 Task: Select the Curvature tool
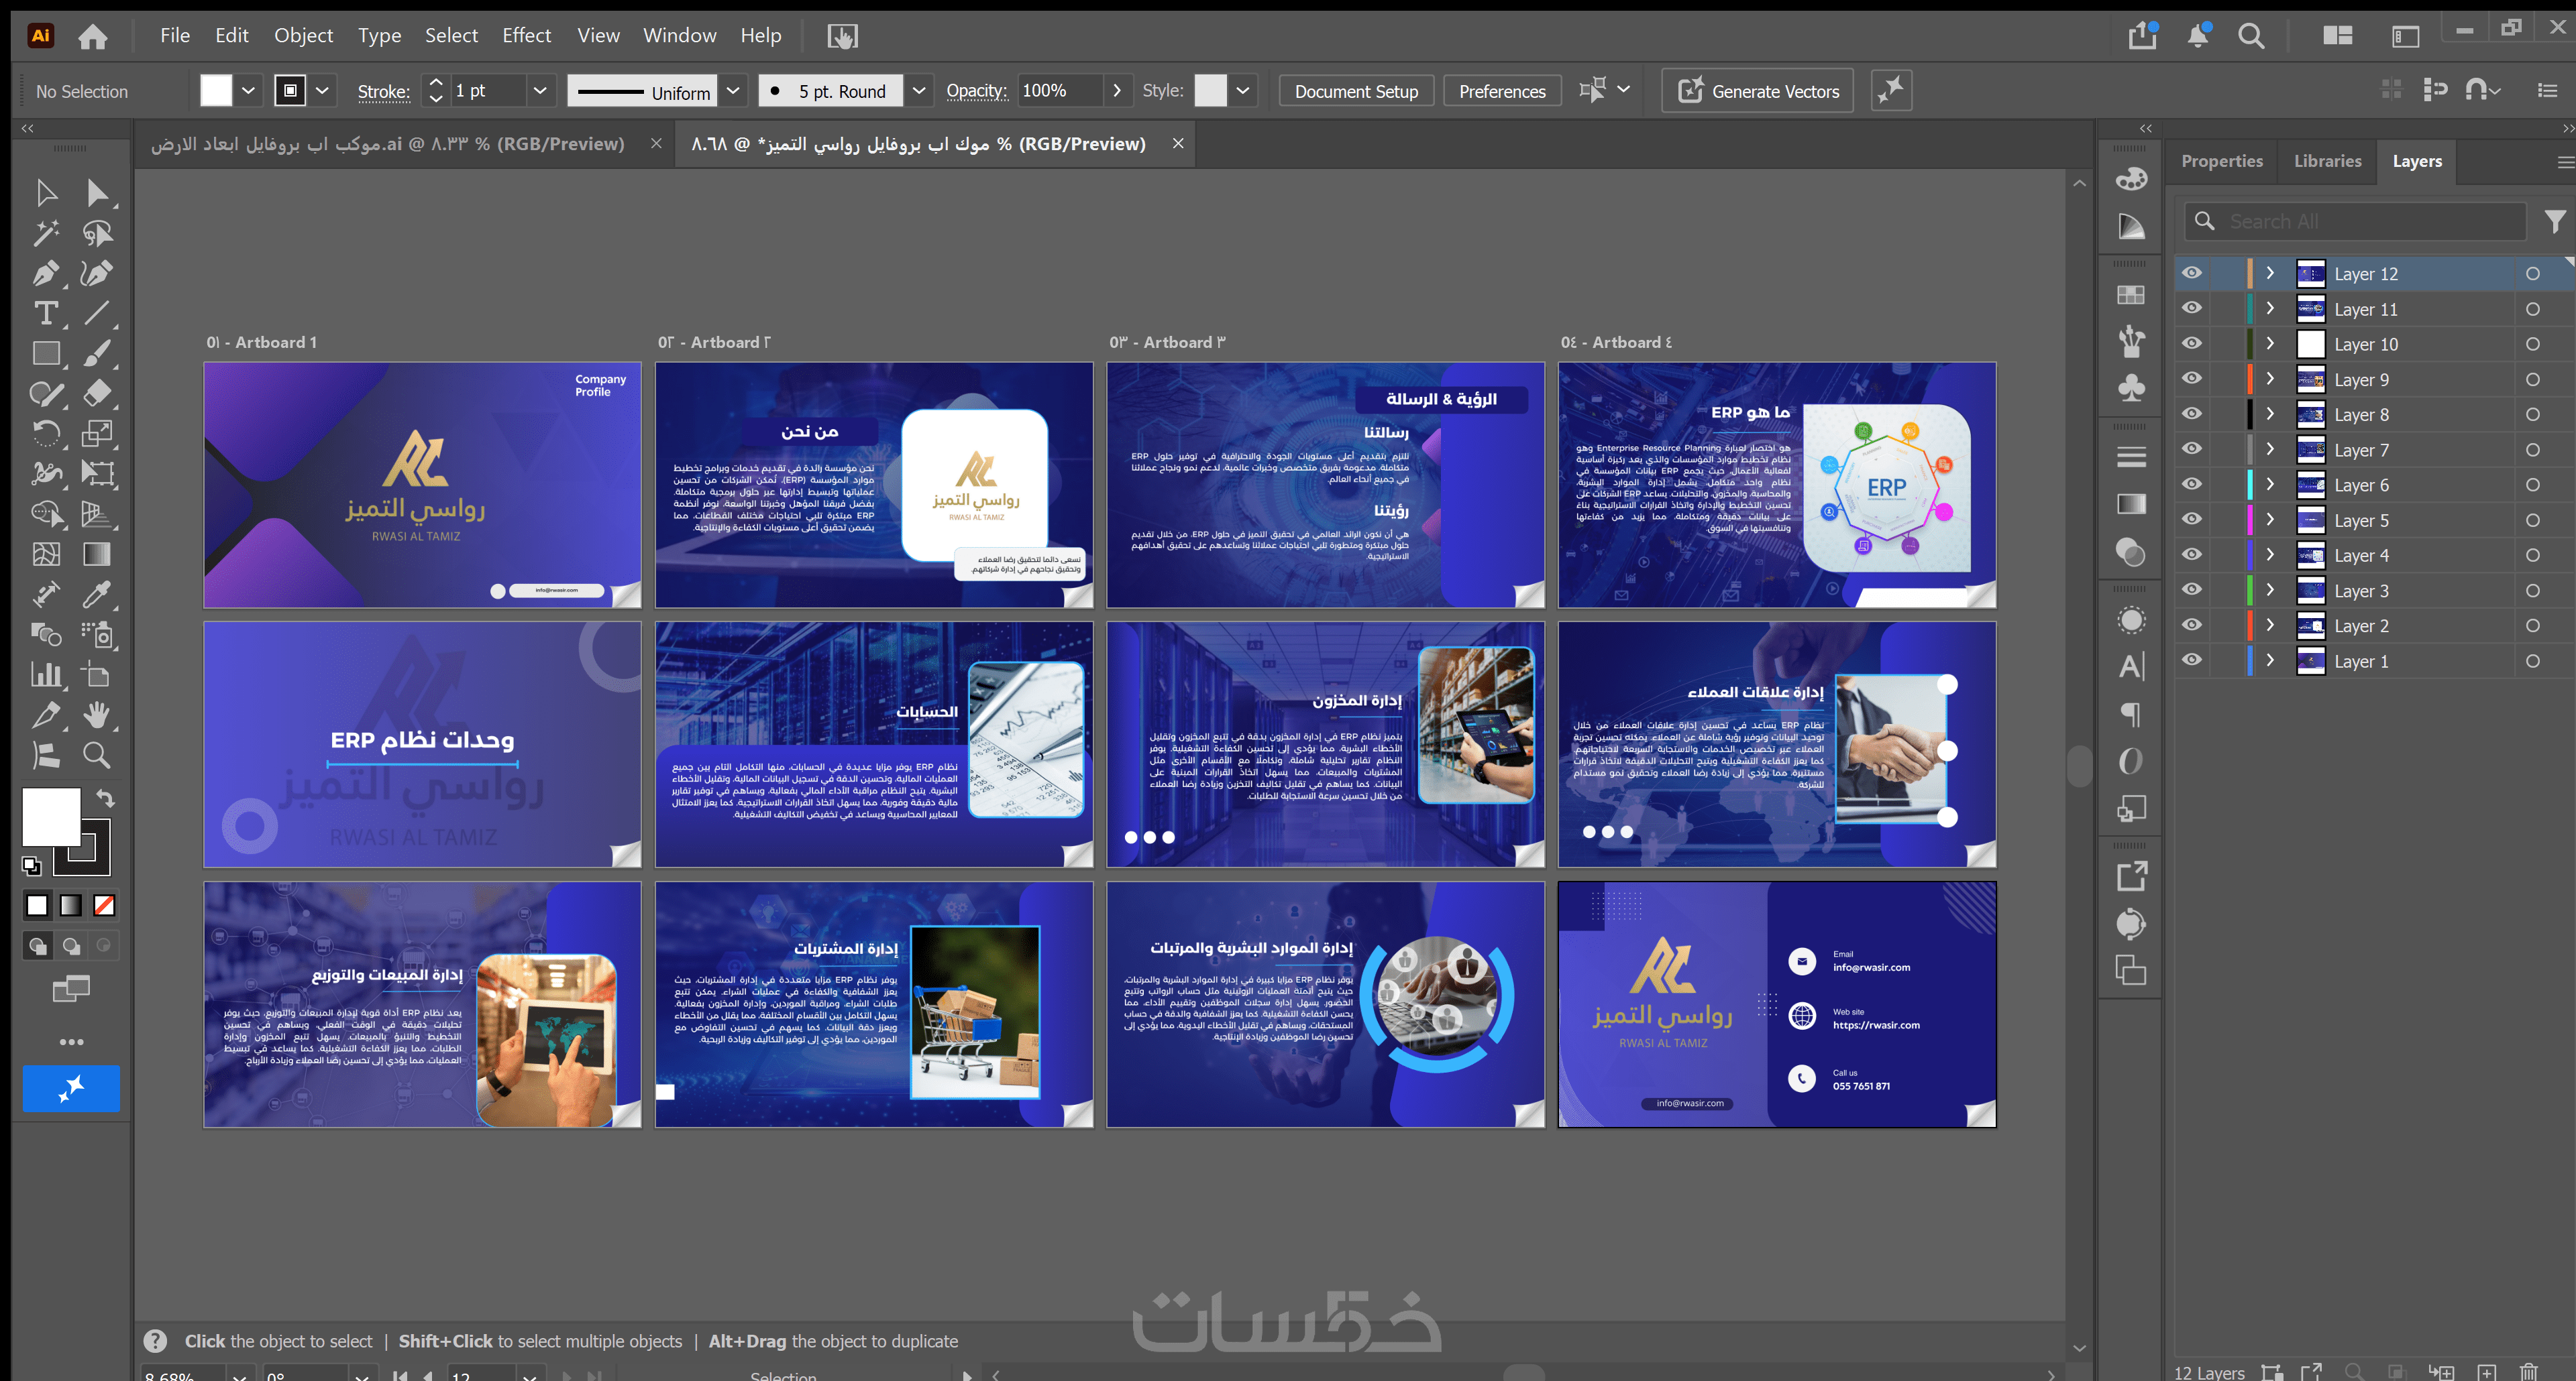pyautogui.click(x=97, y=273)
